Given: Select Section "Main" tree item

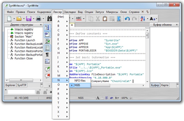Looking at the screenshot, I should 24,37.
